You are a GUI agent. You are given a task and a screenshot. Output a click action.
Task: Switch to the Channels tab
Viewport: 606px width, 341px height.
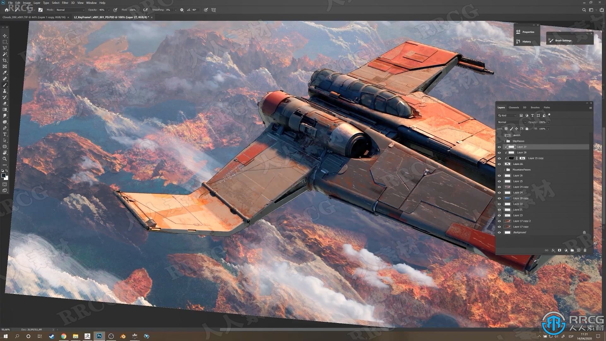pyautogui.click(x=514, y=107)
